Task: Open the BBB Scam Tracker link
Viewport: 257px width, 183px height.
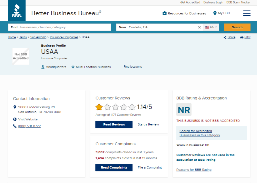Action: [x=238, y=2]
